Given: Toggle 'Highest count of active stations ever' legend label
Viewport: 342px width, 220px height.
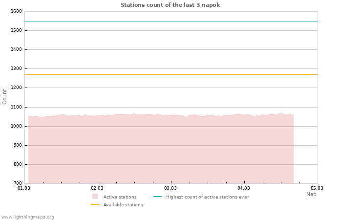Looking at the screenshot, I should (x=207, y=197).
